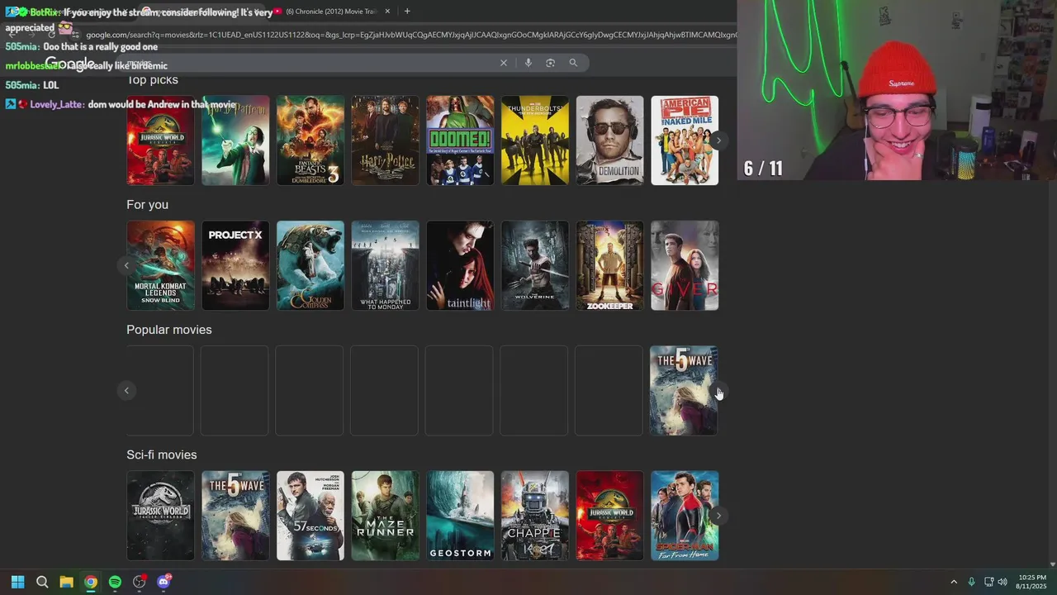The image size is (1057, 595).
Task: Open Jurassic World poster in Top picks
Action: pyautogui.click(x=160, y=140)
